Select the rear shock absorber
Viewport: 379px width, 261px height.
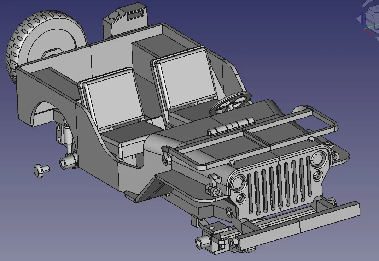click(68, 136)
